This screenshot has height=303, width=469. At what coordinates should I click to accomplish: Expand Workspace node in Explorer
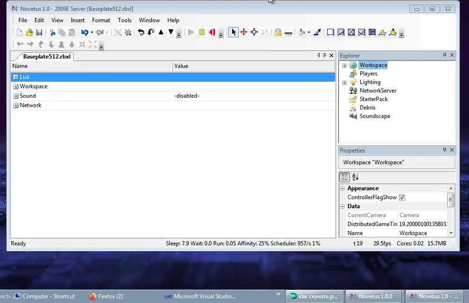[x=344, y=66]
